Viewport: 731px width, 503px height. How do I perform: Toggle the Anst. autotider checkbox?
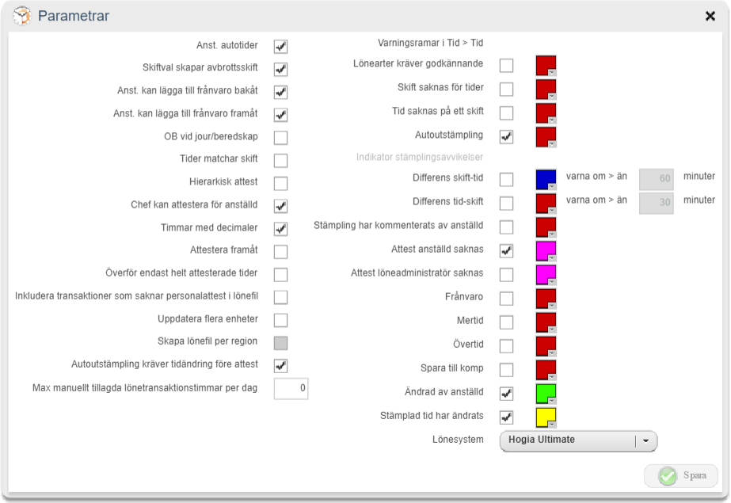[x=280, y=47]
